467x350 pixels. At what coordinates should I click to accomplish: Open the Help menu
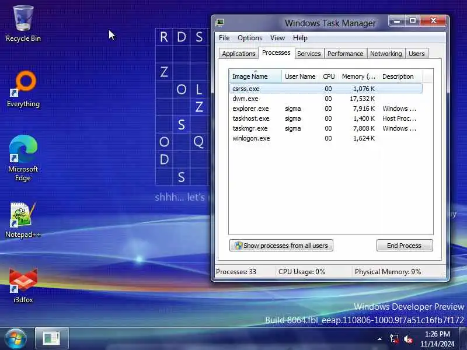click(x=300, y=38)
